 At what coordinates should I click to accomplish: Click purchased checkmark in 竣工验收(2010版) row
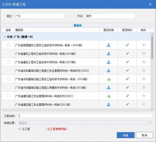point(127,62)
